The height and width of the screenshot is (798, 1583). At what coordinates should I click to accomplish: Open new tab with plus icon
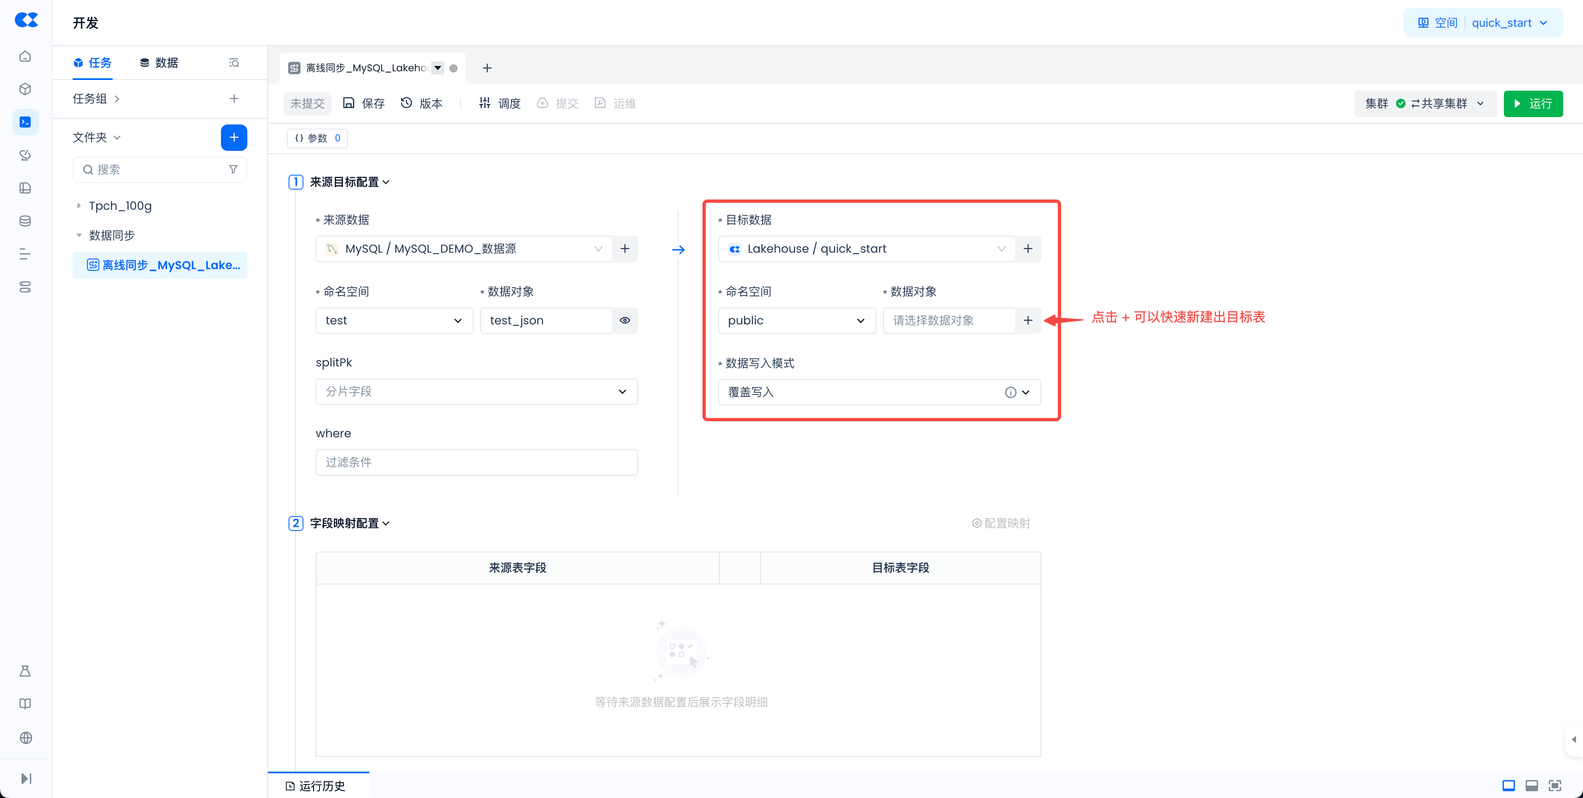click(487, 68)
